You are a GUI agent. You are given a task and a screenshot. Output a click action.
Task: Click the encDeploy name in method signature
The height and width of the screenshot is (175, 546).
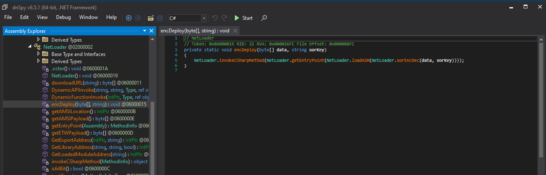245,50
